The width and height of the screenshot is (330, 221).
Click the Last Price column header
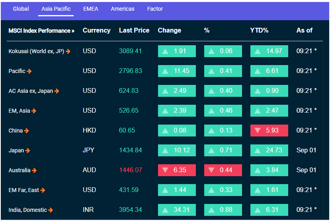134,31
